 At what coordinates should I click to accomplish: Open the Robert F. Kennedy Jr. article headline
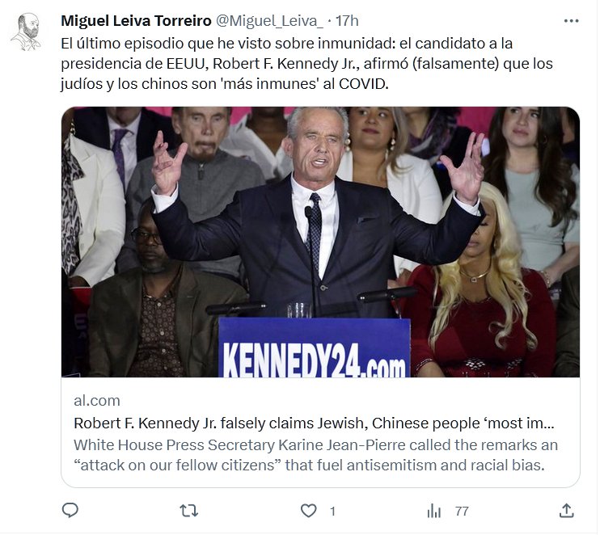tap(315, 423)
